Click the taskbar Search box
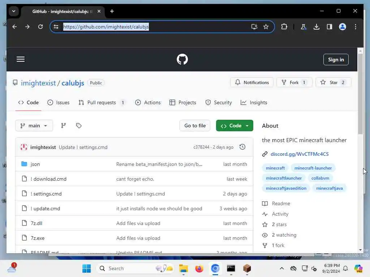Screen dimensions: 370x277 pyautogui.click(x=136, y=268)
